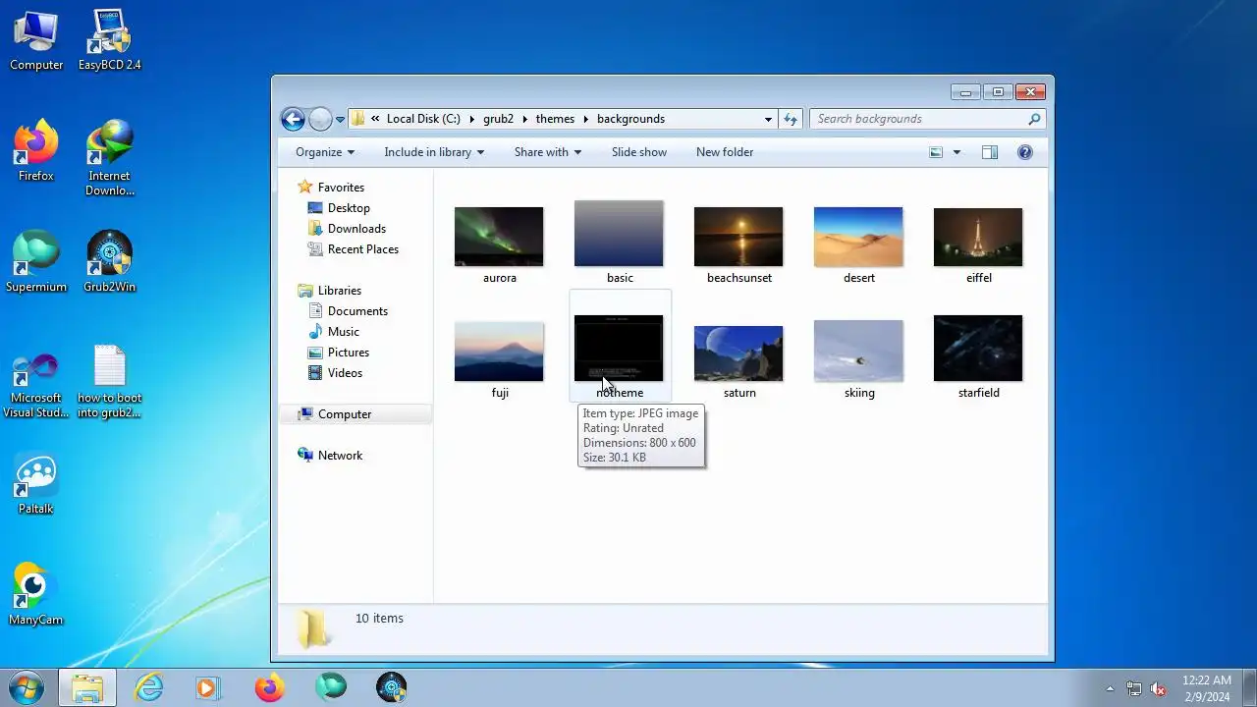
Task: Open recent pages dropdown next to Forward
Action: (340, 119)
